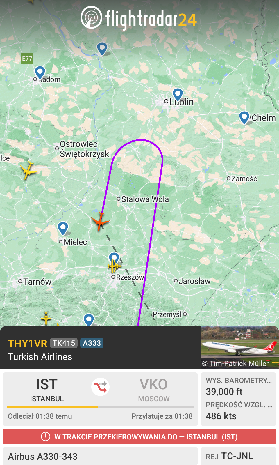Select the yellow plane south of Tarnów
279x465 pixels.
(x=46, y=318)
